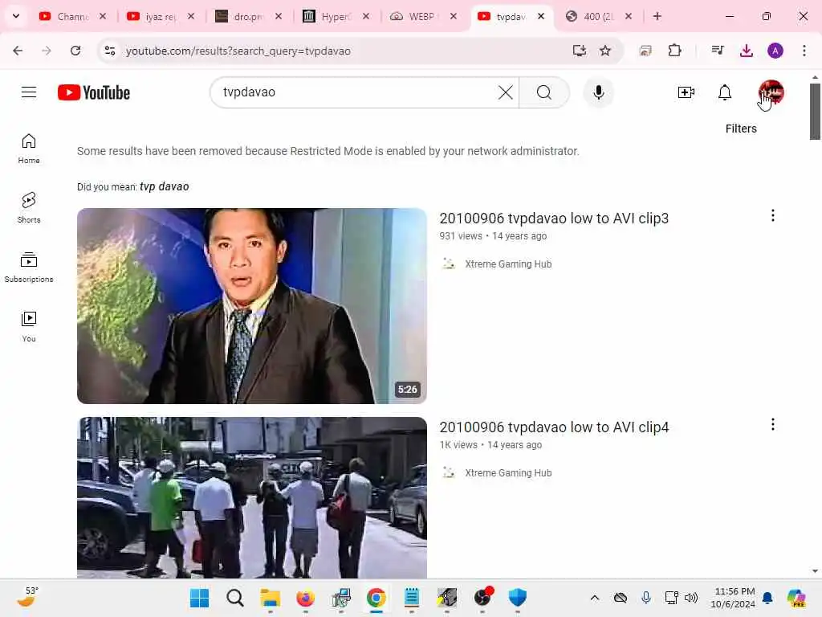822x617 pixels.
Task: Open the tab search dropdown arrow
Action: tap(16, 16)
